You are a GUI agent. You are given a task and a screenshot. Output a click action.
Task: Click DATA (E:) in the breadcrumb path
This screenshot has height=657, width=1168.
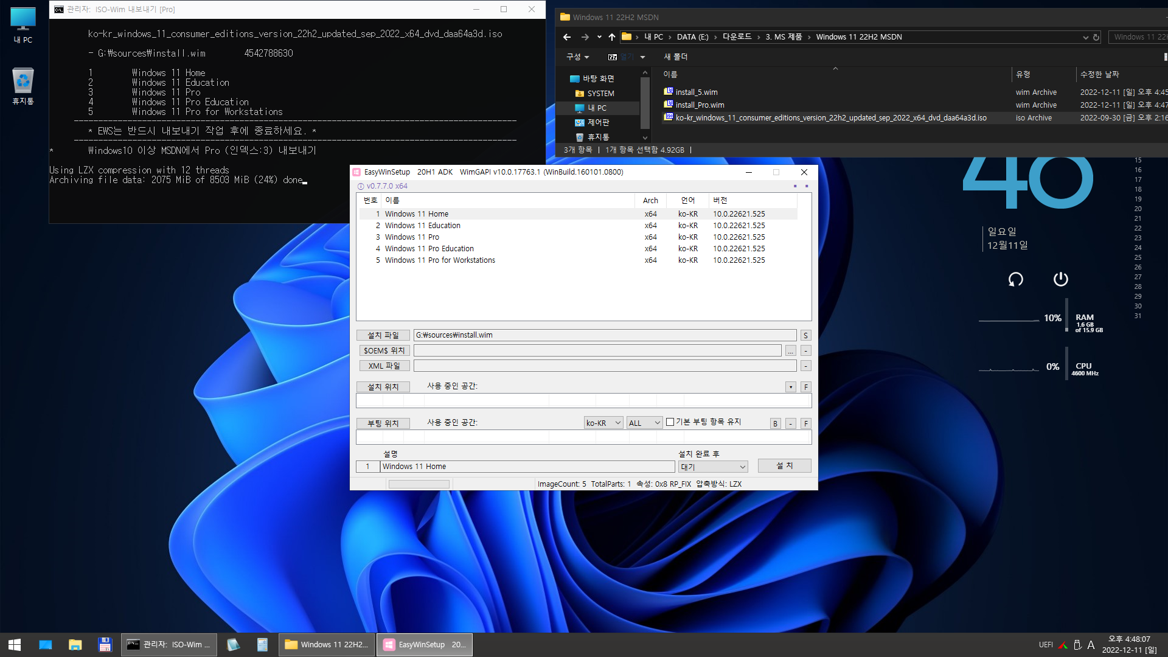tap(692, 37)
